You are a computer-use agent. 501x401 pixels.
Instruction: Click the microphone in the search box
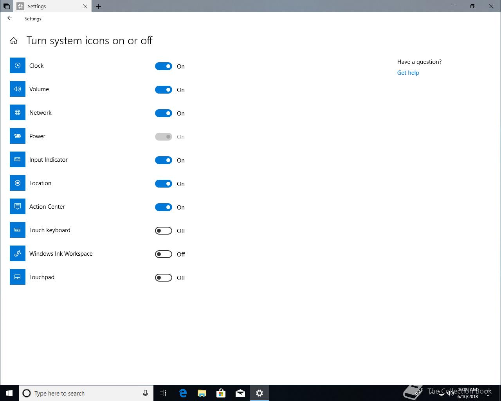click(145, 393)
